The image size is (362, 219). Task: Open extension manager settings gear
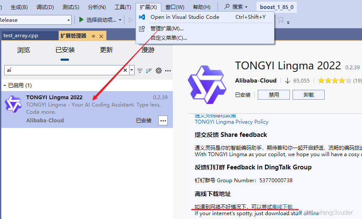click(159, 71)
